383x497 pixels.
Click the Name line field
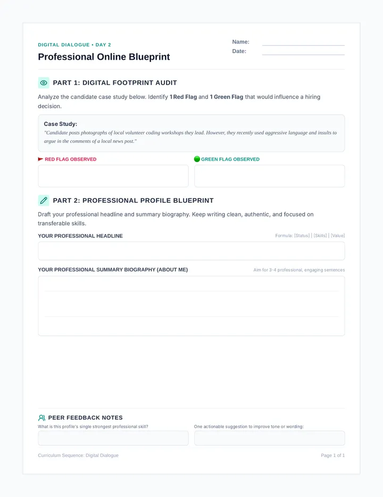(x=303, y=43)
